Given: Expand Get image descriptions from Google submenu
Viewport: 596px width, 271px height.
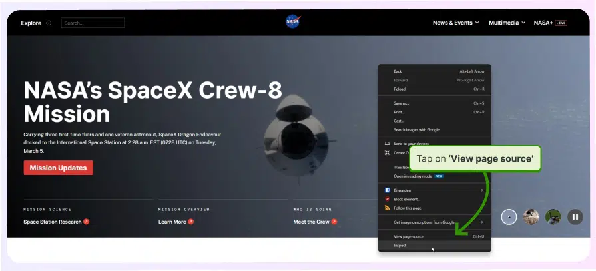Looking at the screenshot, I should 482,222.
